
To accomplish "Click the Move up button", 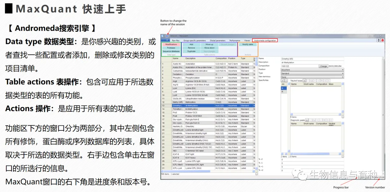I will [x=209, y=44].
